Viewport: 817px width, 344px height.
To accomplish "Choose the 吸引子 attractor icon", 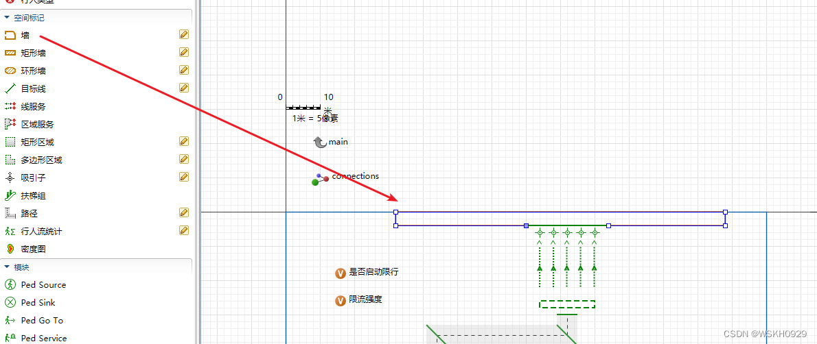I will click(10, 177).
